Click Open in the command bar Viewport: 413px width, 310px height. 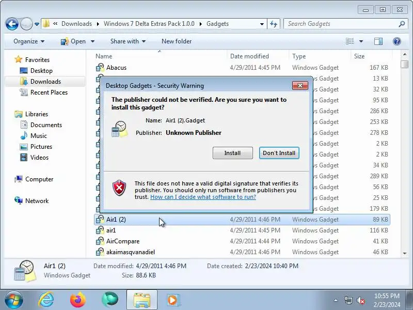point(73,41)
